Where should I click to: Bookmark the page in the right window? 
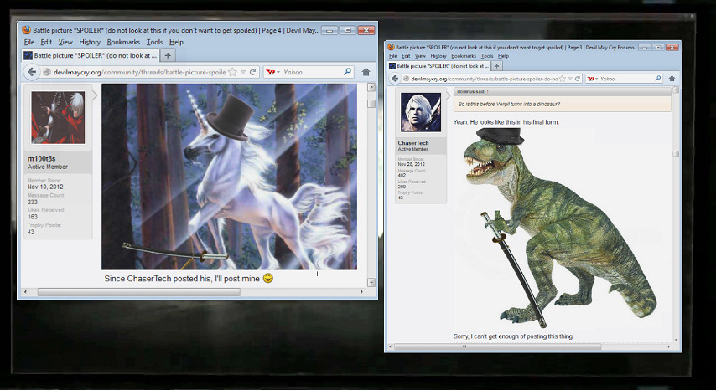point(563,79)
